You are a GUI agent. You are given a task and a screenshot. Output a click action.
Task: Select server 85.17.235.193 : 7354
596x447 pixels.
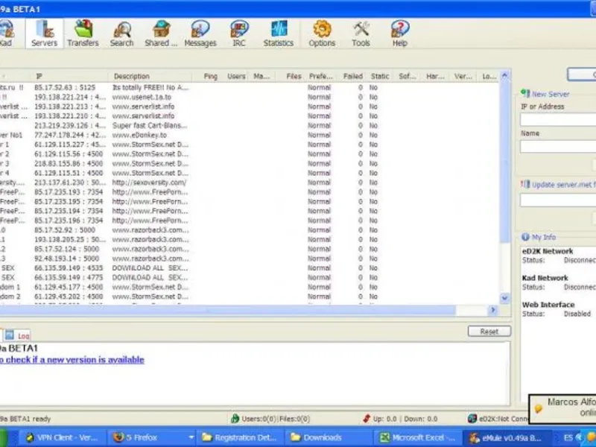(250, 192)
